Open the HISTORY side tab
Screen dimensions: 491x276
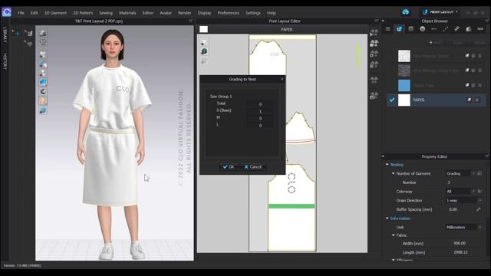coord(5,61)
